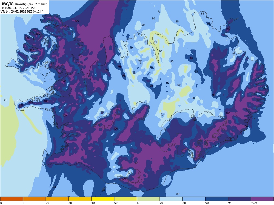Click the '88' value on the northeast coast
Image resolution: width=274 pixels, height=205 pixels.
[x=202, y=14]
